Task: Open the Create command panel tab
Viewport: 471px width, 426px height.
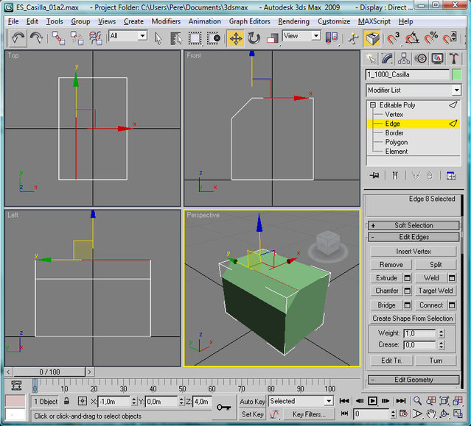Action: [371, 58]
